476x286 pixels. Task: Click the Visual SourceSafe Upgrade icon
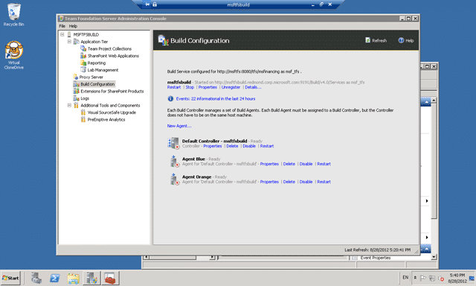(83, 112)
